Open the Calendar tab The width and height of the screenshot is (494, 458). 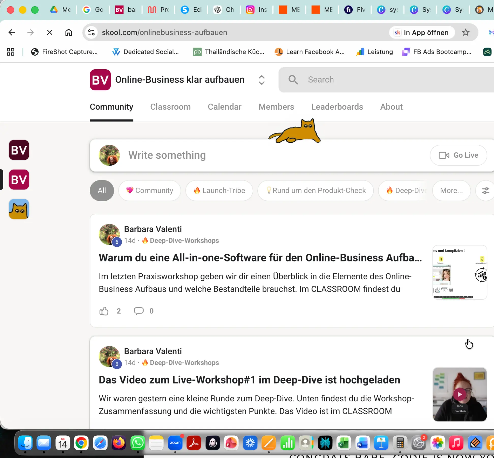(x=225, y=107)
